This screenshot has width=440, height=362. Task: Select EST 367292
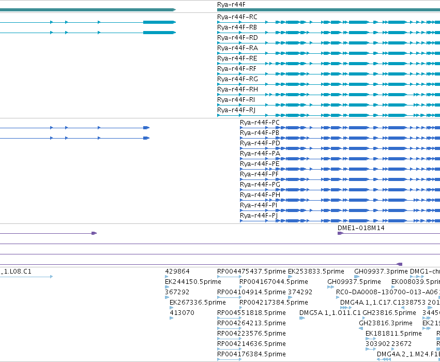coord(177,292)
